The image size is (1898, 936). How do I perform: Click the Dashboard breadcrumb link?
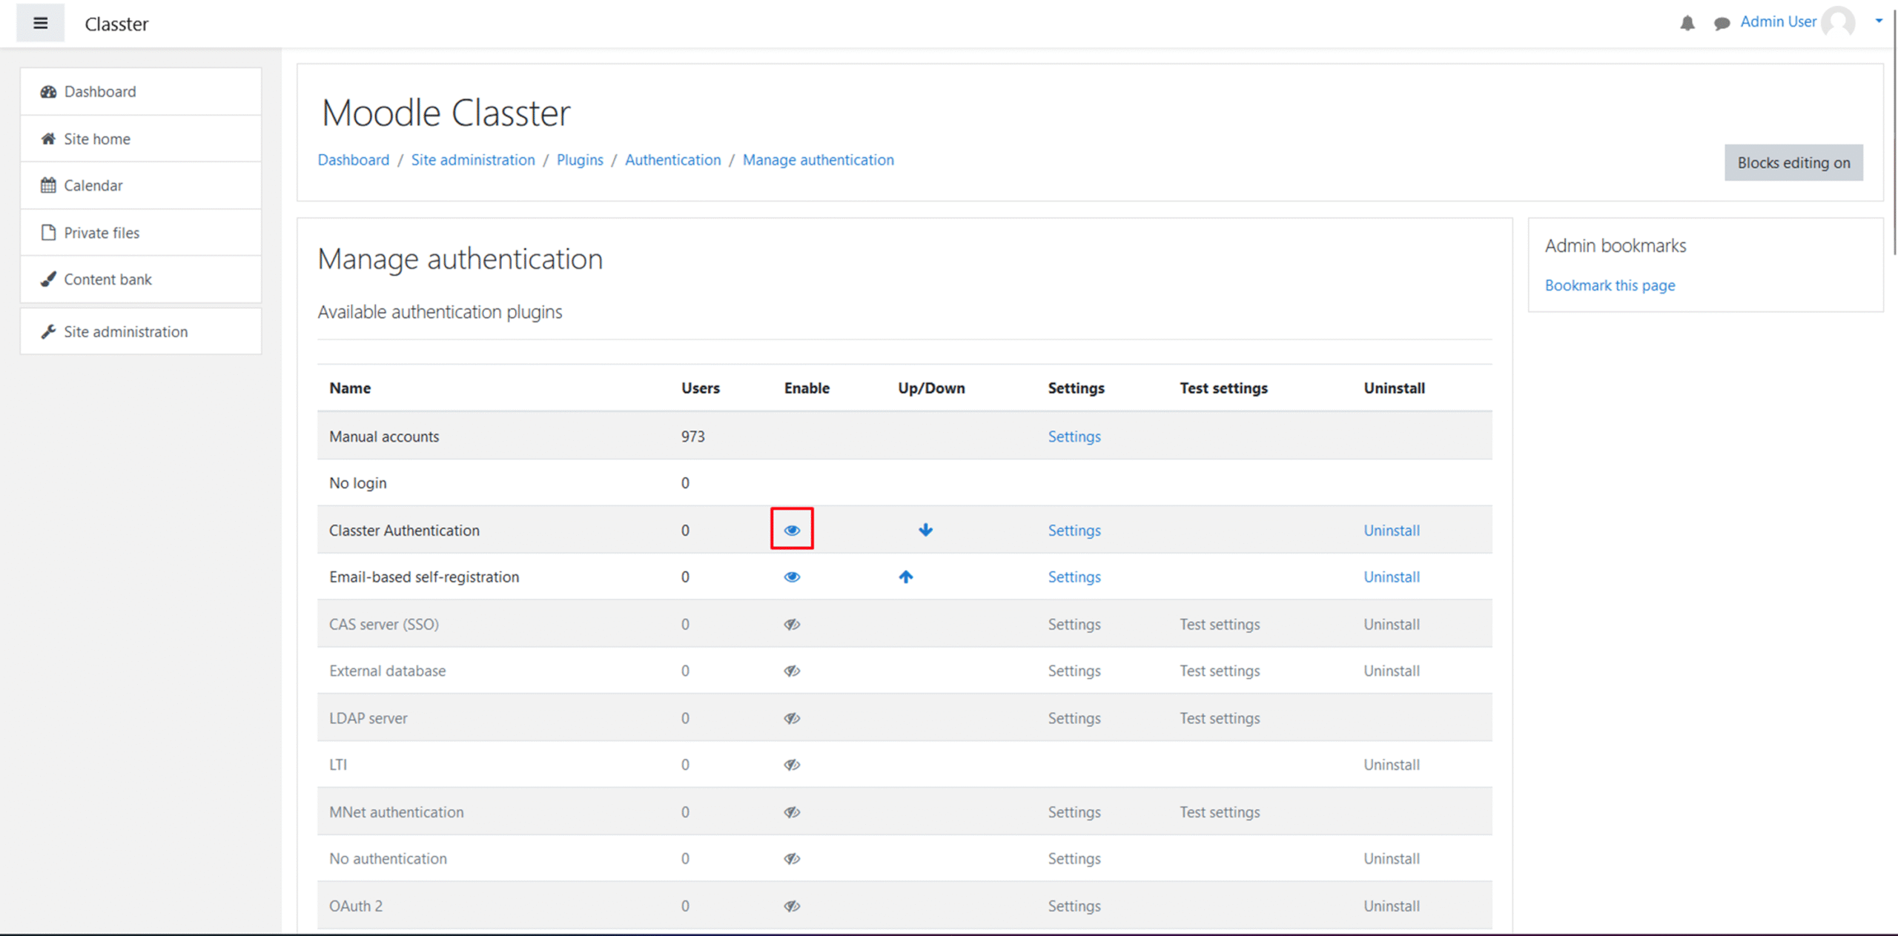click(x=353, y=160)
